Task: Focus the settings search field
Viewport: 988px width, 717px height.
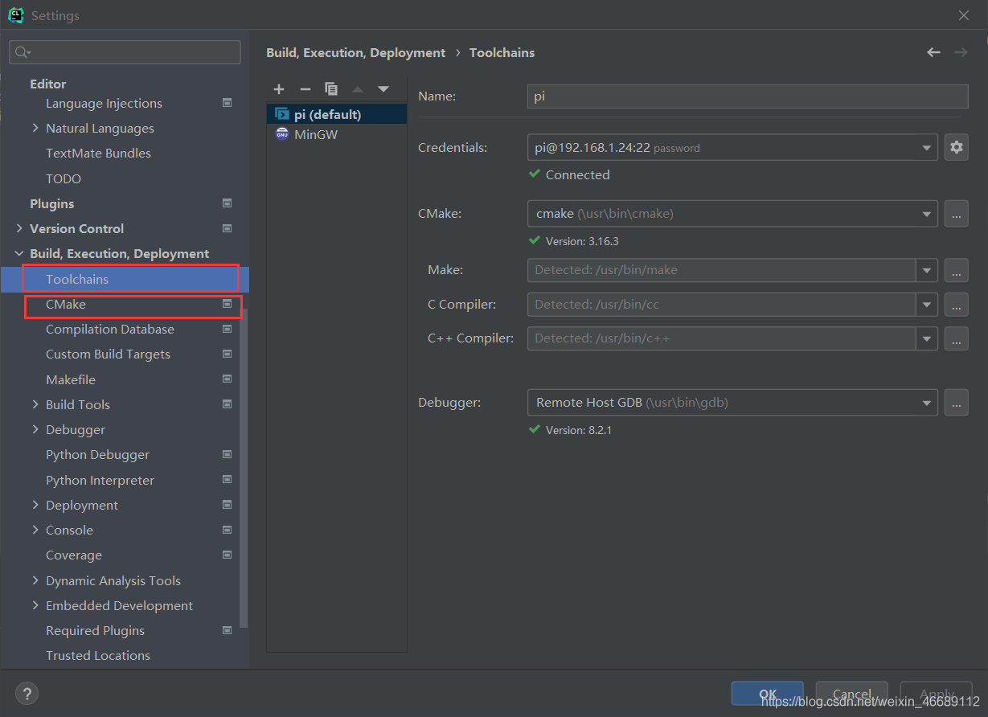Action: (125, 52)
